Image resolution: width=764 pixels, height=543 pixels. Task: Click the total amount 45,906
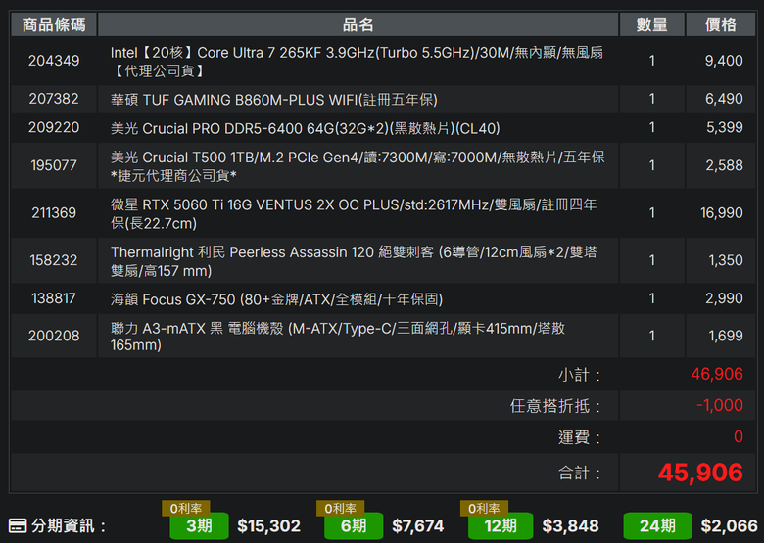(x=700, y=473)
